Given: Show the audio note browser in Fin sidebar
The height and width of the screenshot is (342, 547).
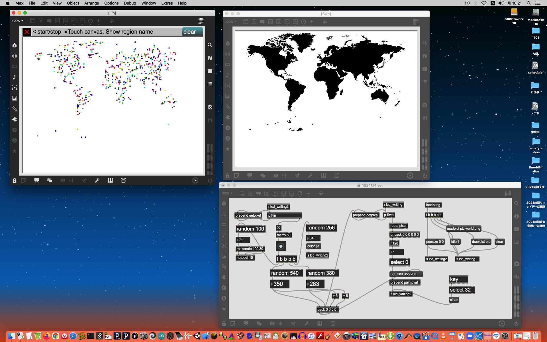Looking at the screenshot, I should click(15, 77).
